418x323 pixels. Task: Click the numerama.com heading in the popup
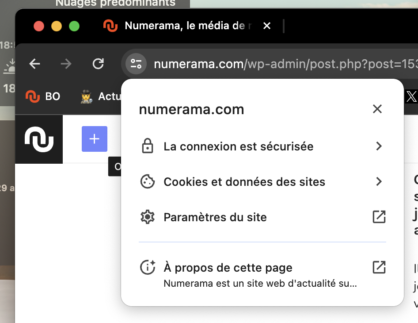[x=191, y=109]
